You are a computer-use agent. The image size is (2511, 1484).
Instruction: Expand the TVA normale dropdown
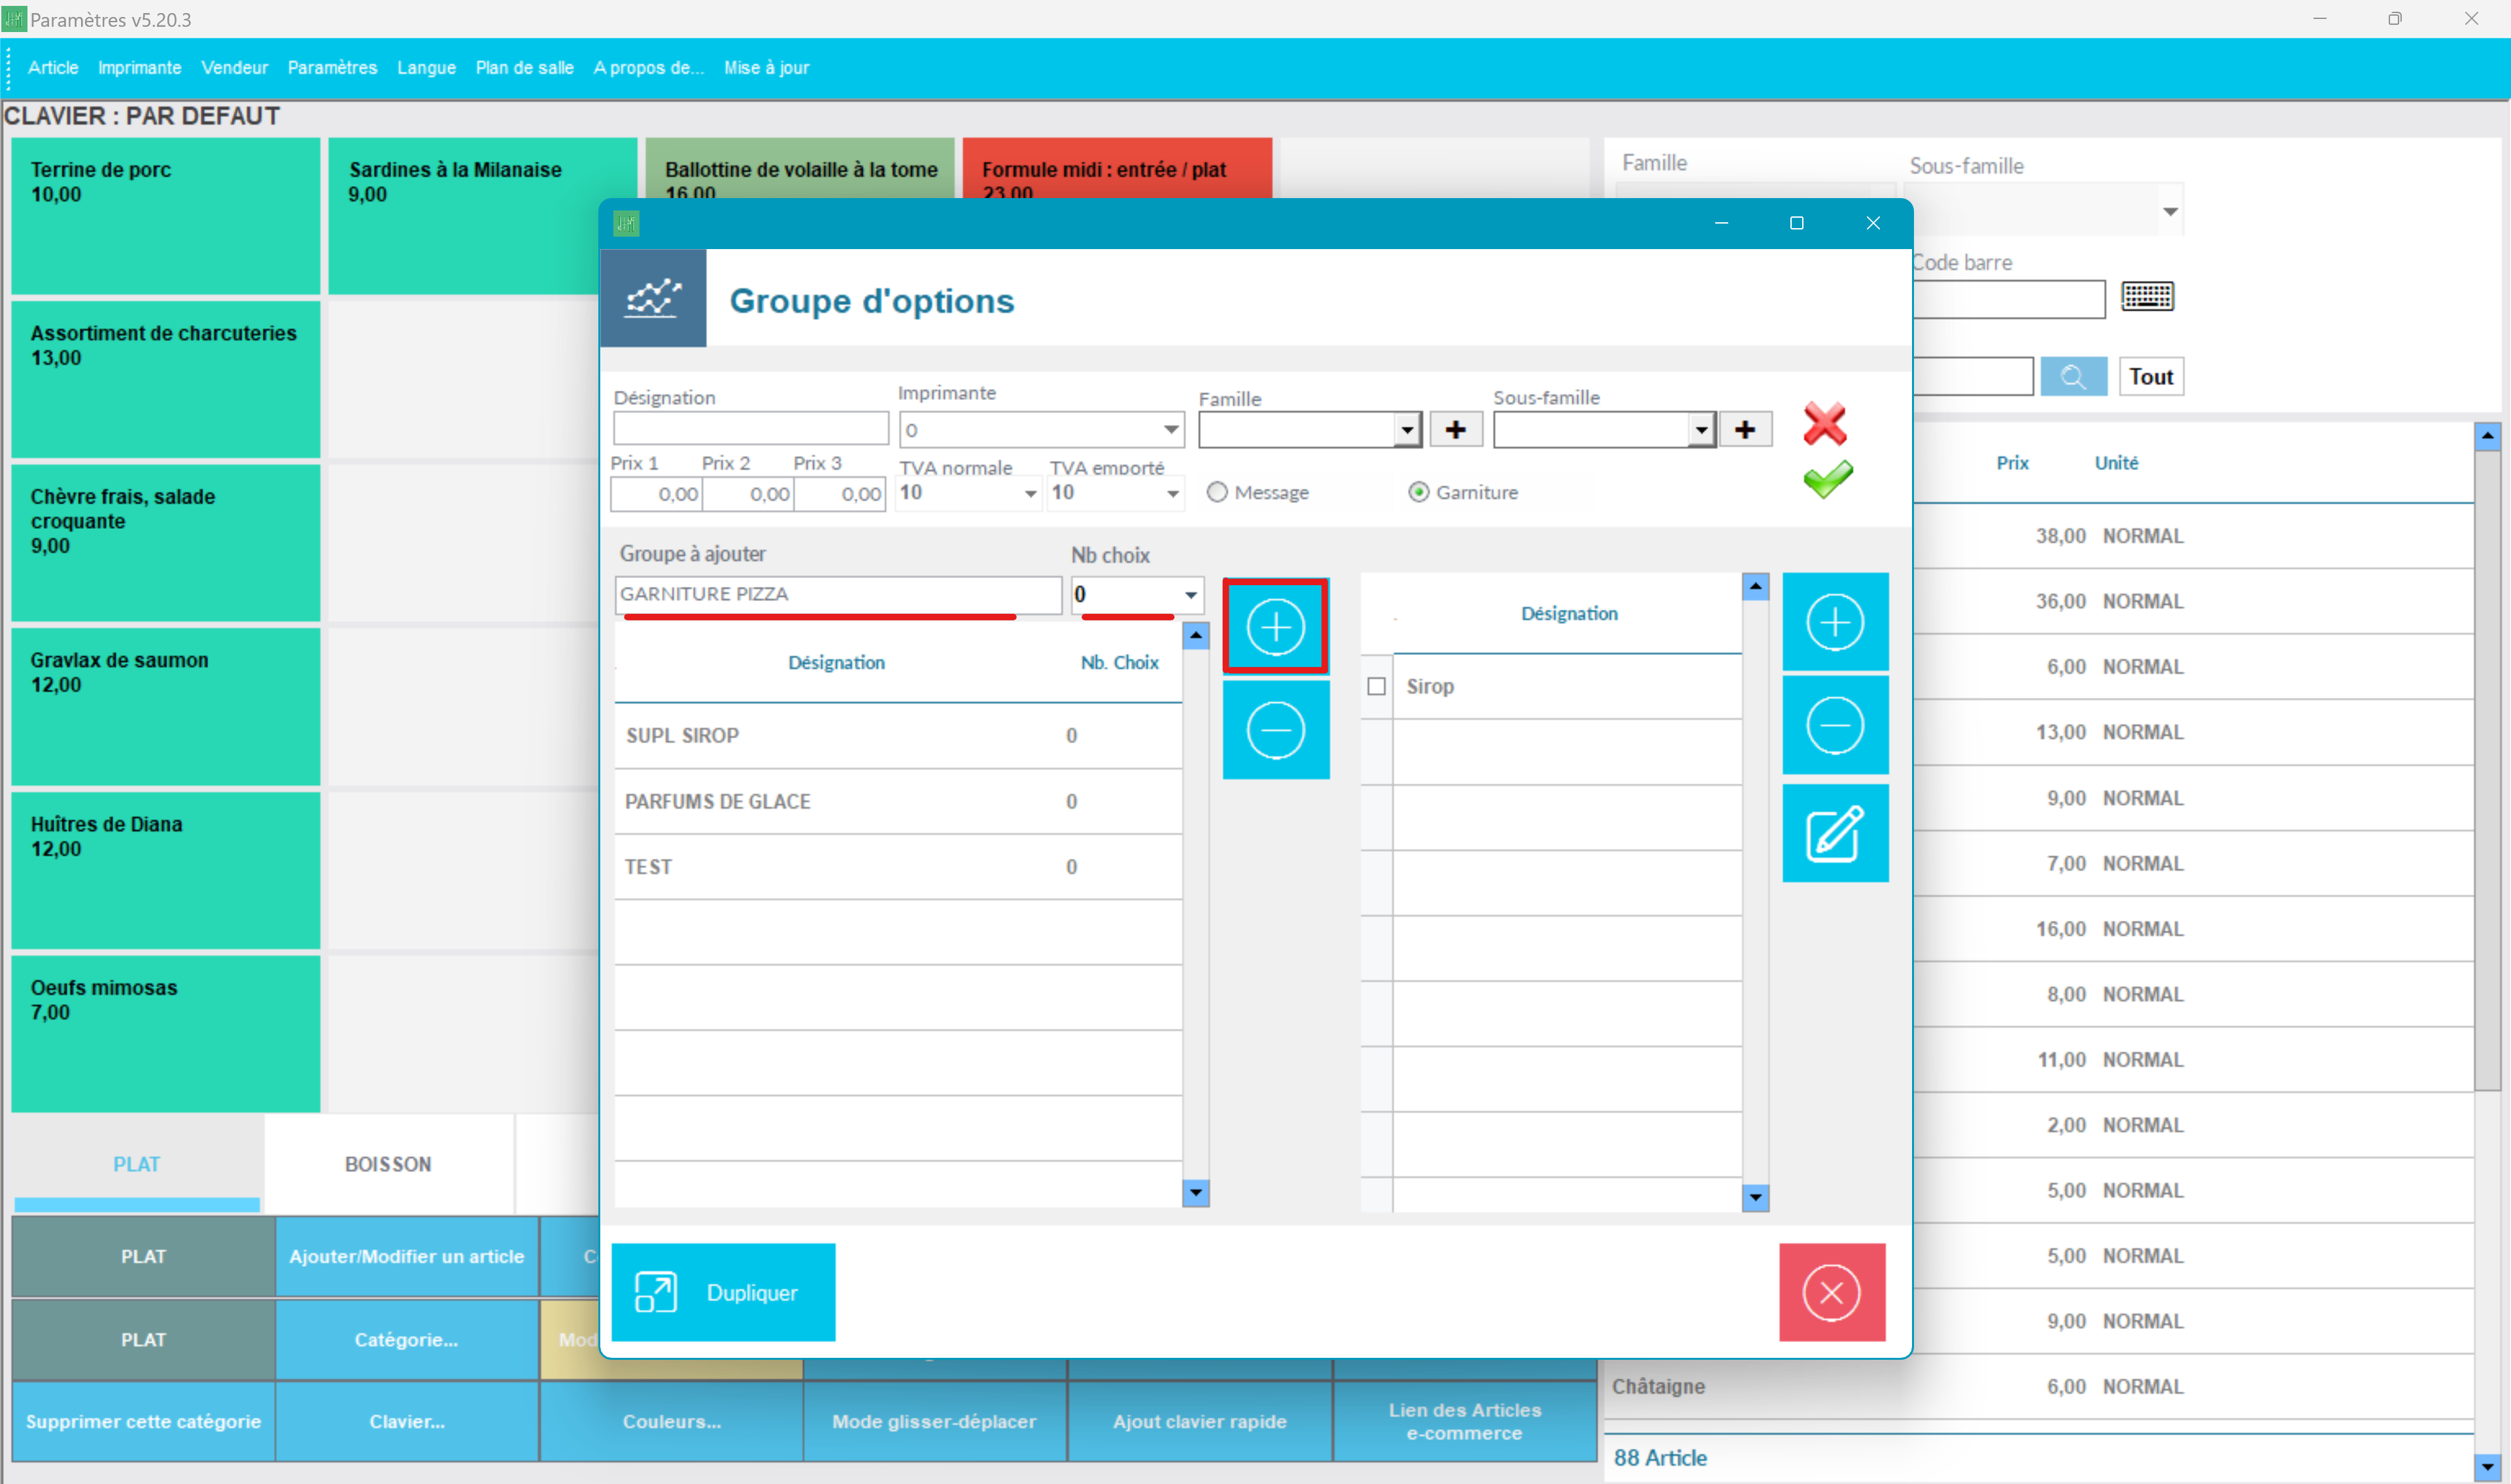tap(1030, 494)
